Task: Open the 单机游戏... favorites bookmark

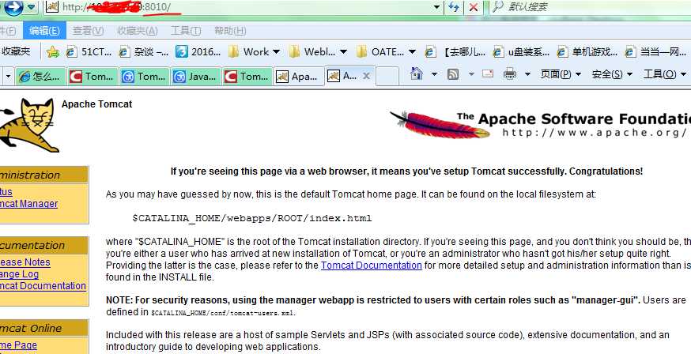Action: (x=587, y=52)
